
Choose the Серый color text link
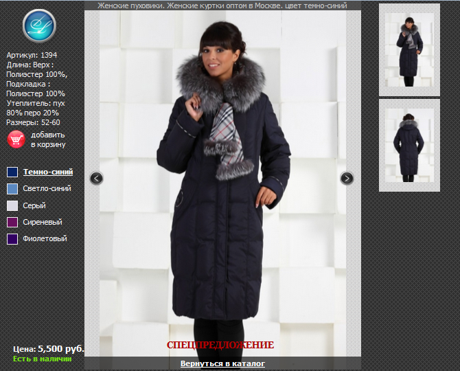(34, 205)
